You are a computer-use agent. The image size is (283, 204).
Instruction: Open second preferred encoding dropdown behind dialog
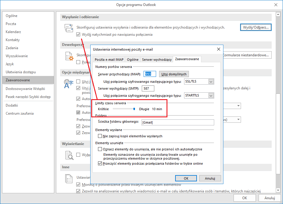click(x=238, y=119)
